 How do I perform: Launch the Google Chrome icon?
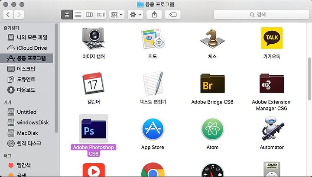coord(153,170)
